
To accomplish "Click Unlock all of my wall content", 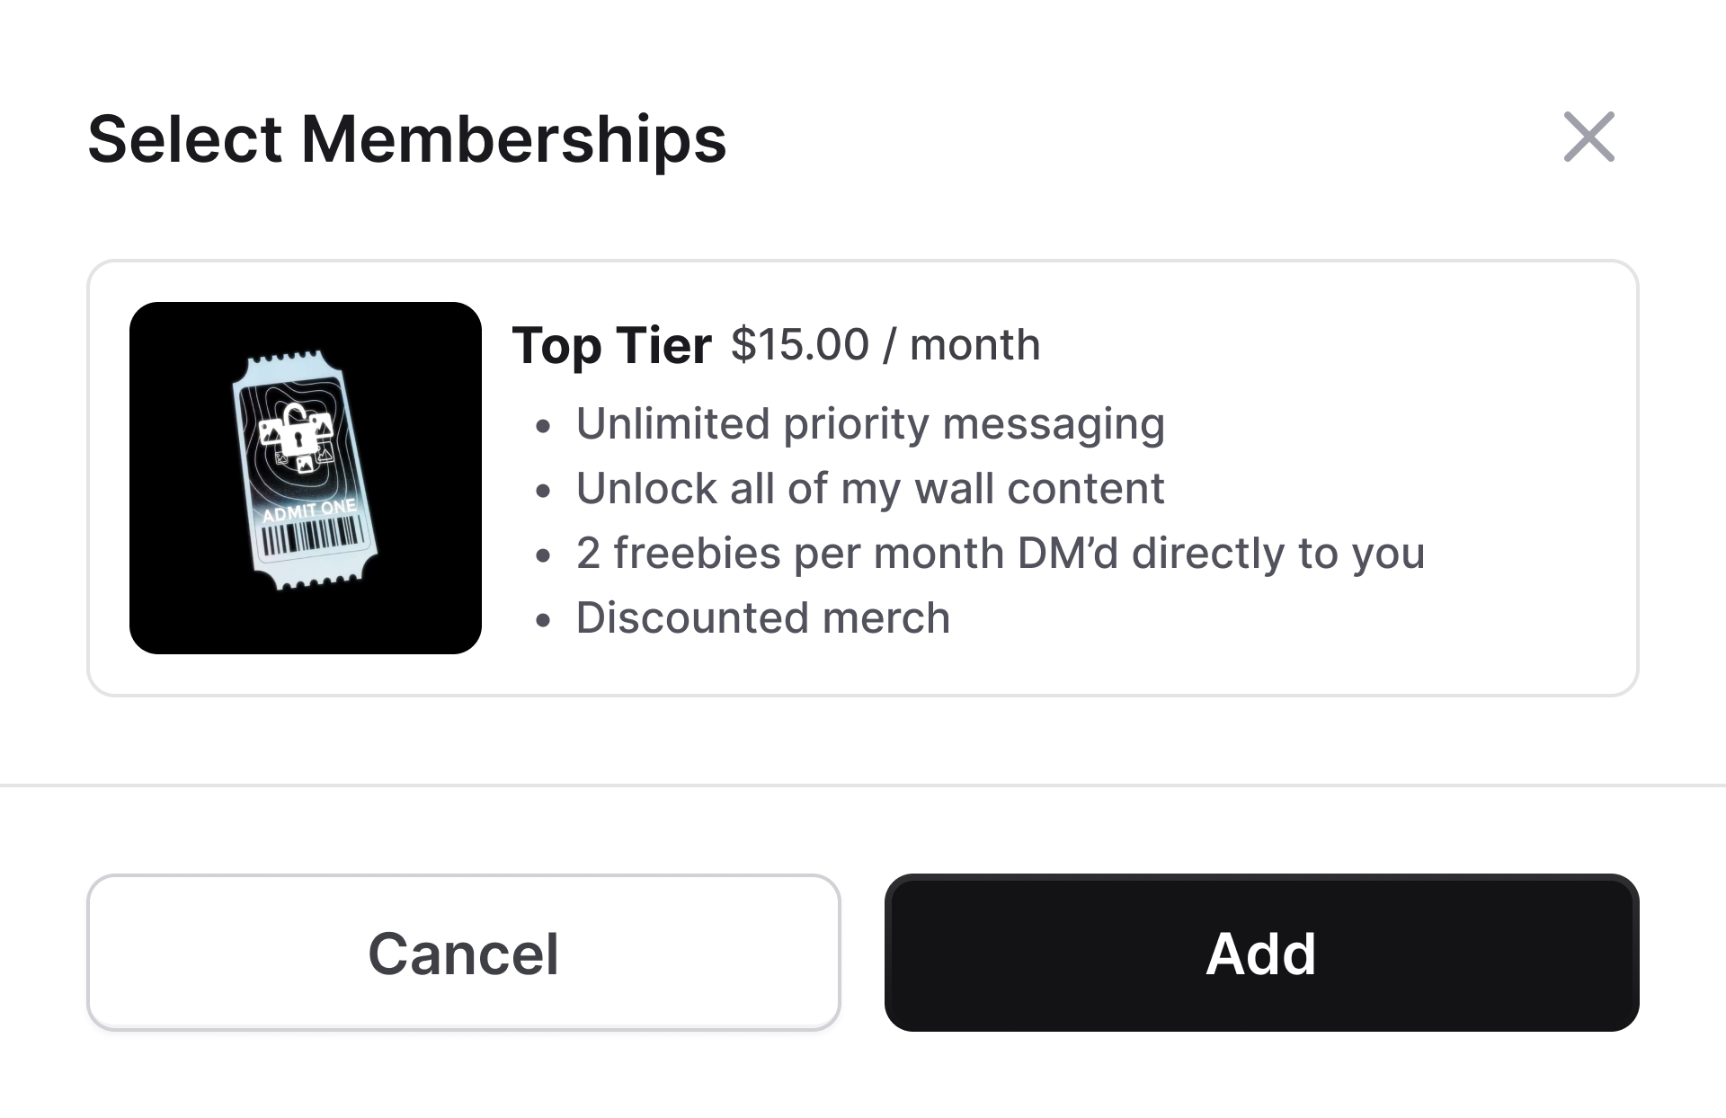I will 870,488.
